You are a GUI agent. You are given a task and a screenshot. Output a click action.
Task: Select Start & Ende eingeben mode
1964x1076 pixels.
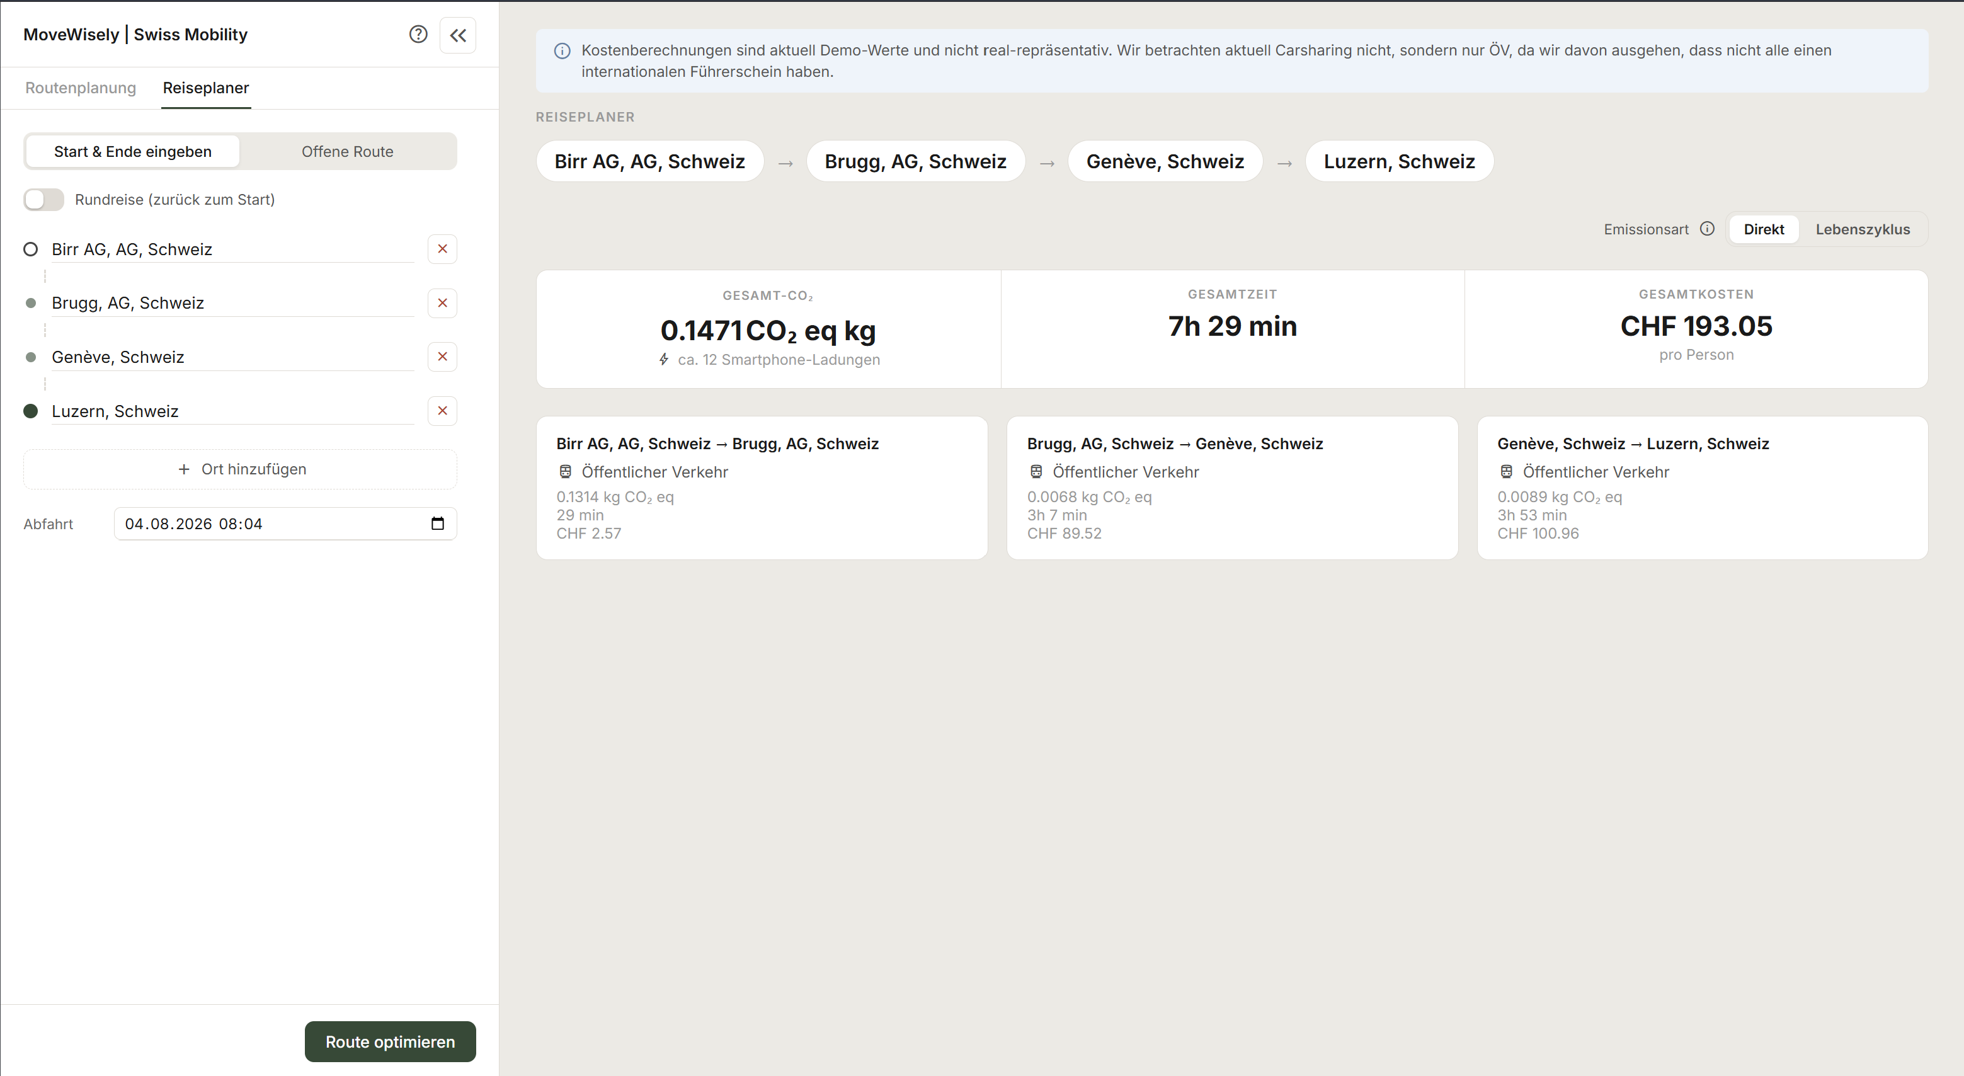point(133,151)
